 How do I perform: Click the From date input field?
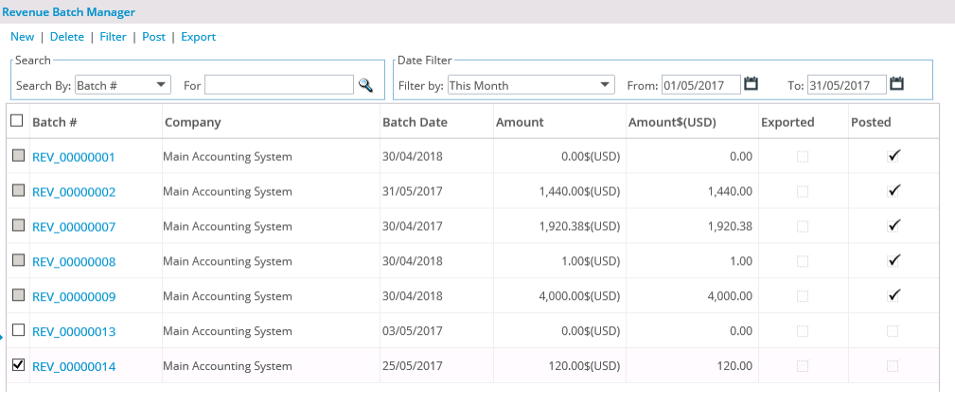pos(701,85)
